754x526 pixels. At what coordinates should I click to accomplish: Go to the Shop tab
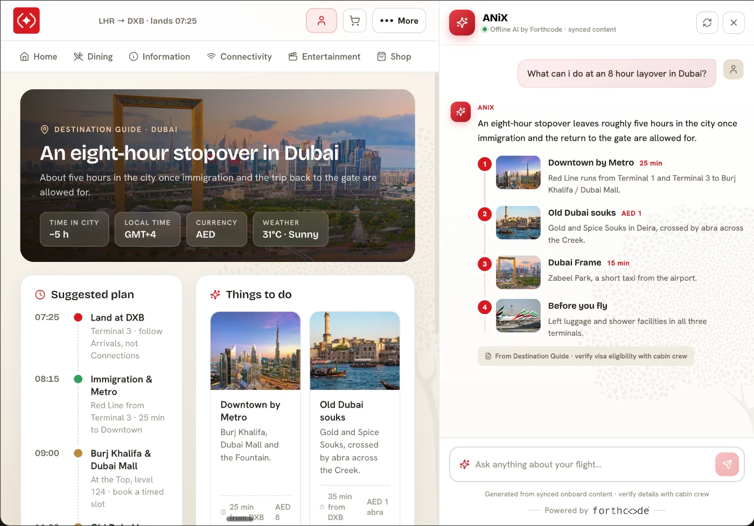pos(394,56)
